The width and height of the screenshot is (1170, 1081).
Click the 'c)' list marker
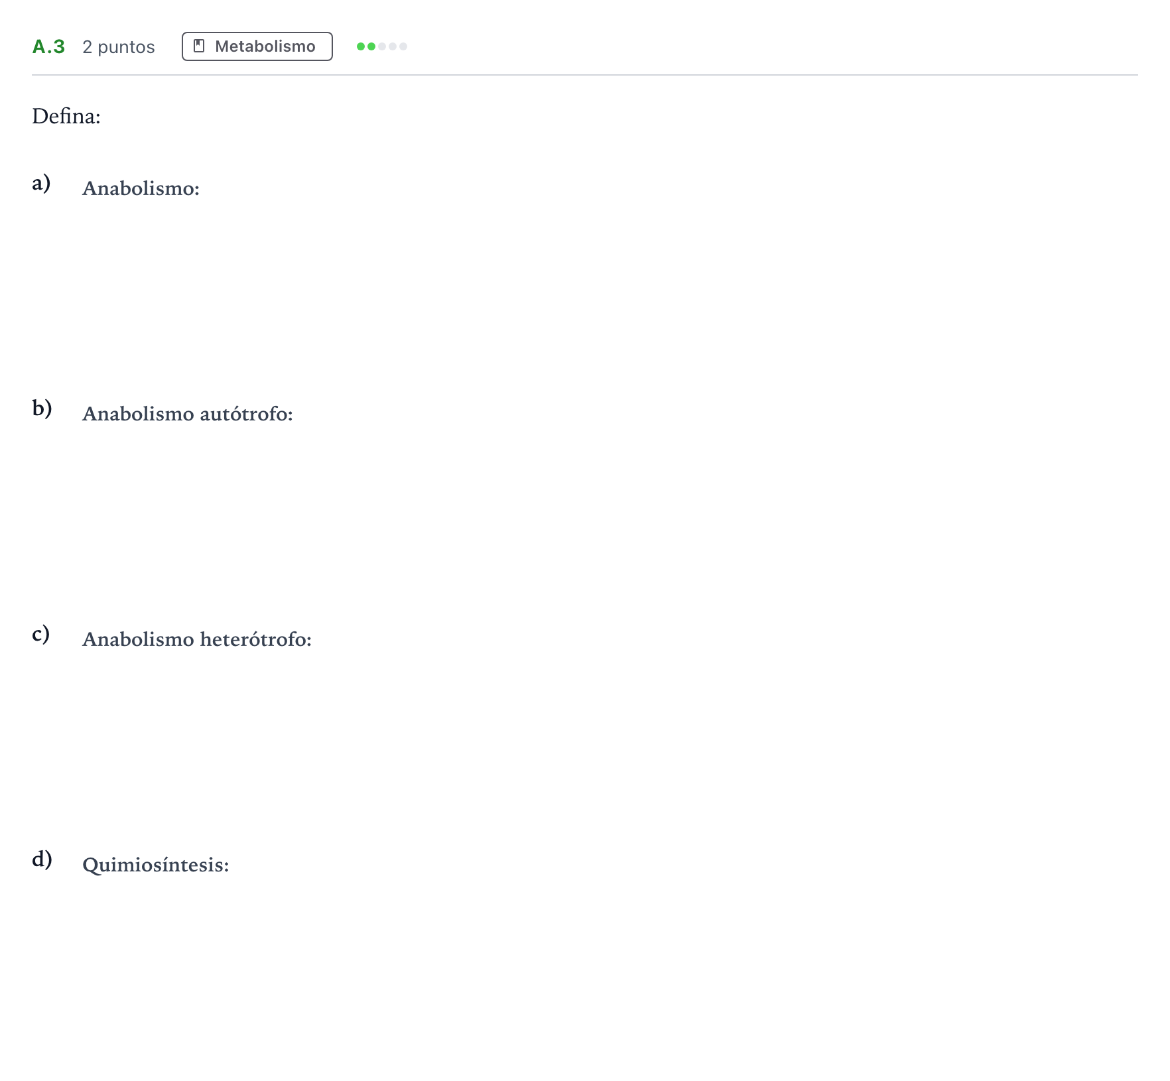(41, 633)
